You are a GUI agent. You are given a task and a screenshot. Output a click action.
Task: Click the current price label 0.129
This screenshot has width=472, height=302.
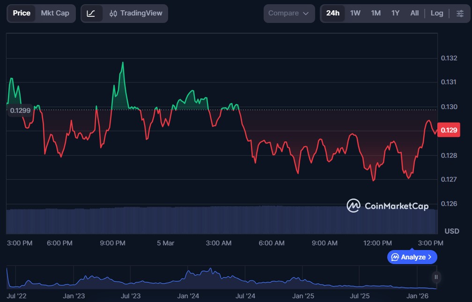pos(449,131)
